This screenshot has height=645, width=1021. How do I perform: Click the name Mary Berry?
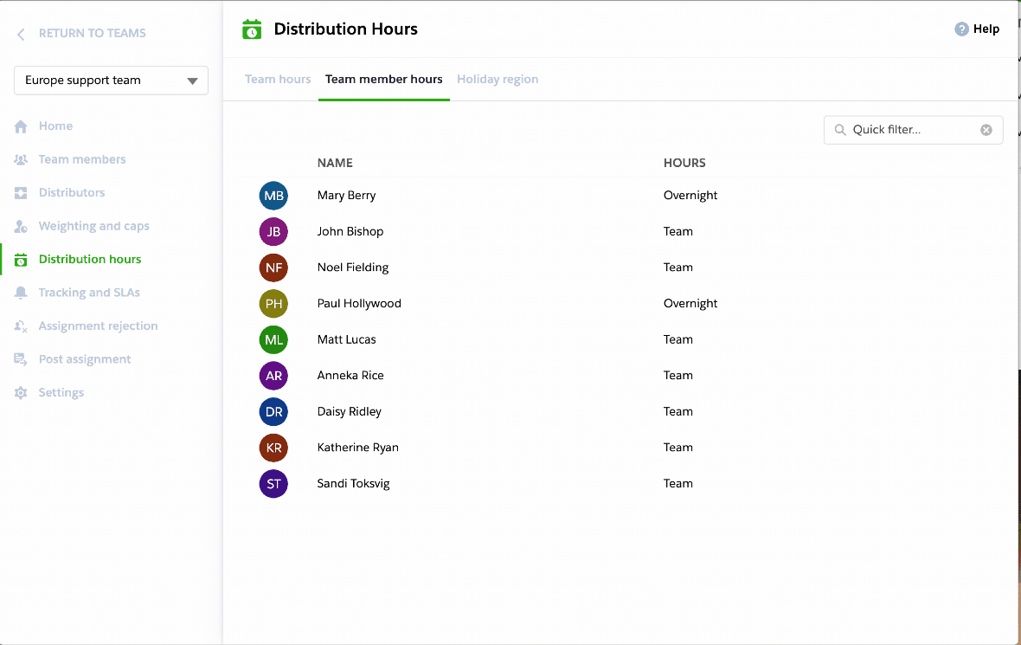click(346, 196)
